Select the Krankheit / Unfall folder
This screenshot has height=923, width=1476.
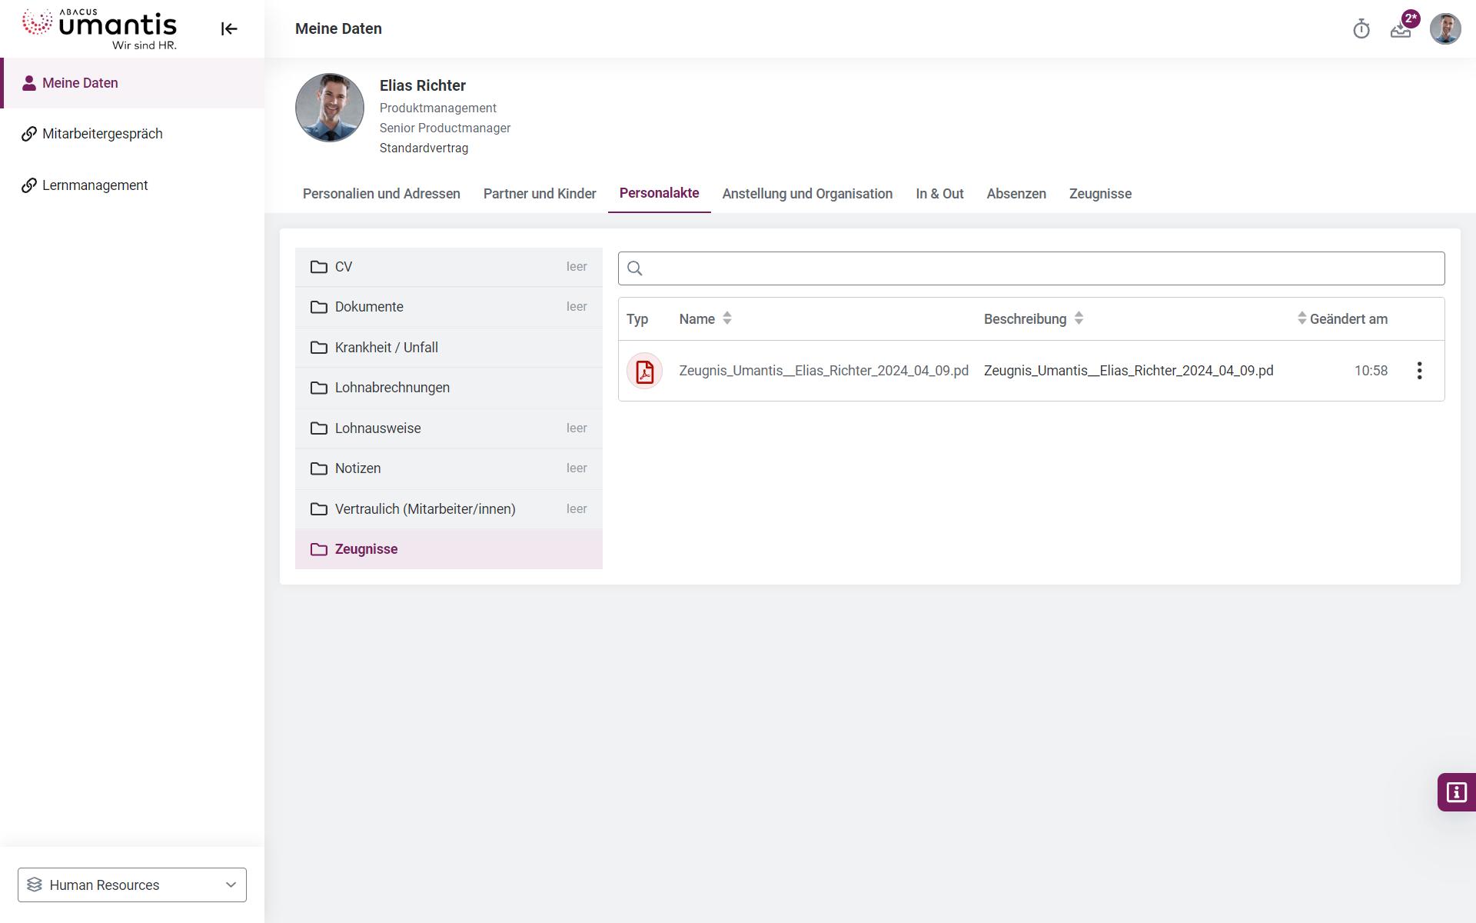(386, 348)
